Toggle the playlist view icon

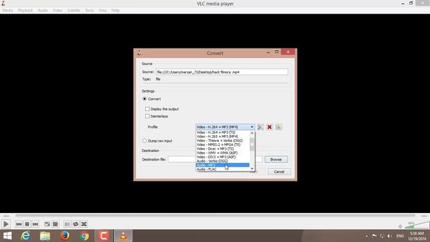coord(67,224)
